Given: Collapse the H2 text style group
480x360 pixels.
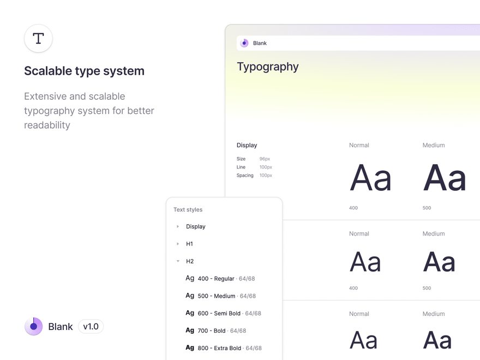Looking at the screenshot, I should pyautogui.click(x=178, y=261).
